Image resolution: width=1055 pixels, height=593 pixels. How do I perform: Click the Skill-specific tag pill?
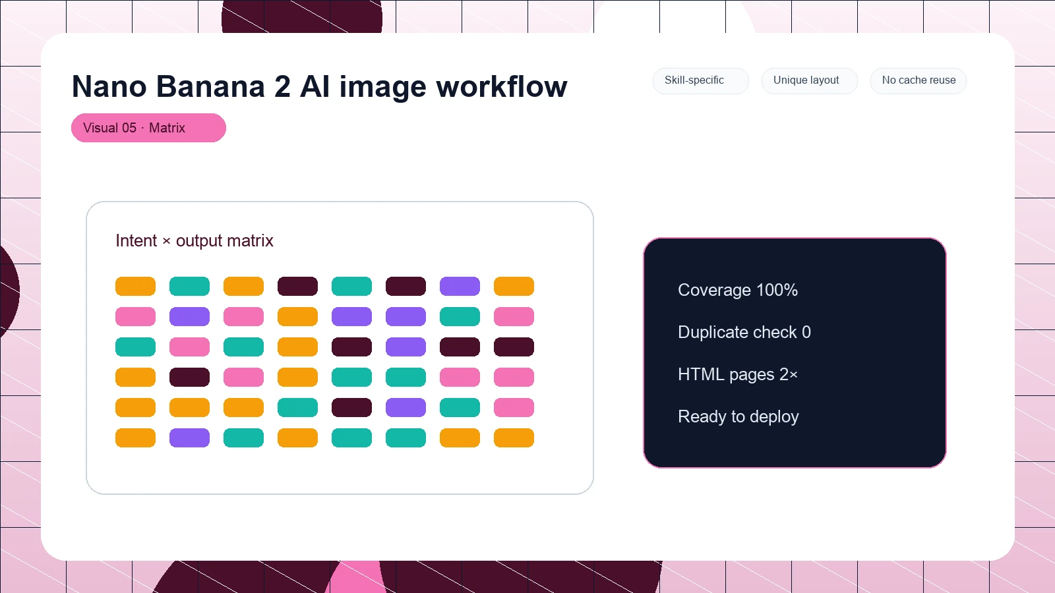(700, 80)
